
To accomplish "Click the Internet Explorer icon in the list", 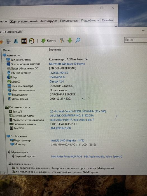I will pos(9,73).
